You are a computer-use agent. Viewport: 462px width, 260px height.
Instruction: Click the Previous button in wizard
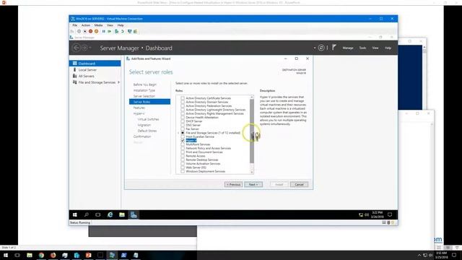point(233,185)
